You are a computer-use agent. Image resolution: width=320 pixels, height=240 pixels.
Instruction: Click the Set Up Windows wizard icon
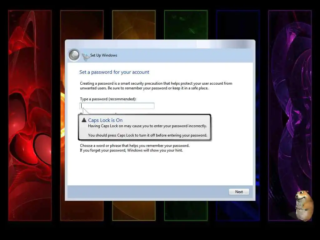[86, 57]
